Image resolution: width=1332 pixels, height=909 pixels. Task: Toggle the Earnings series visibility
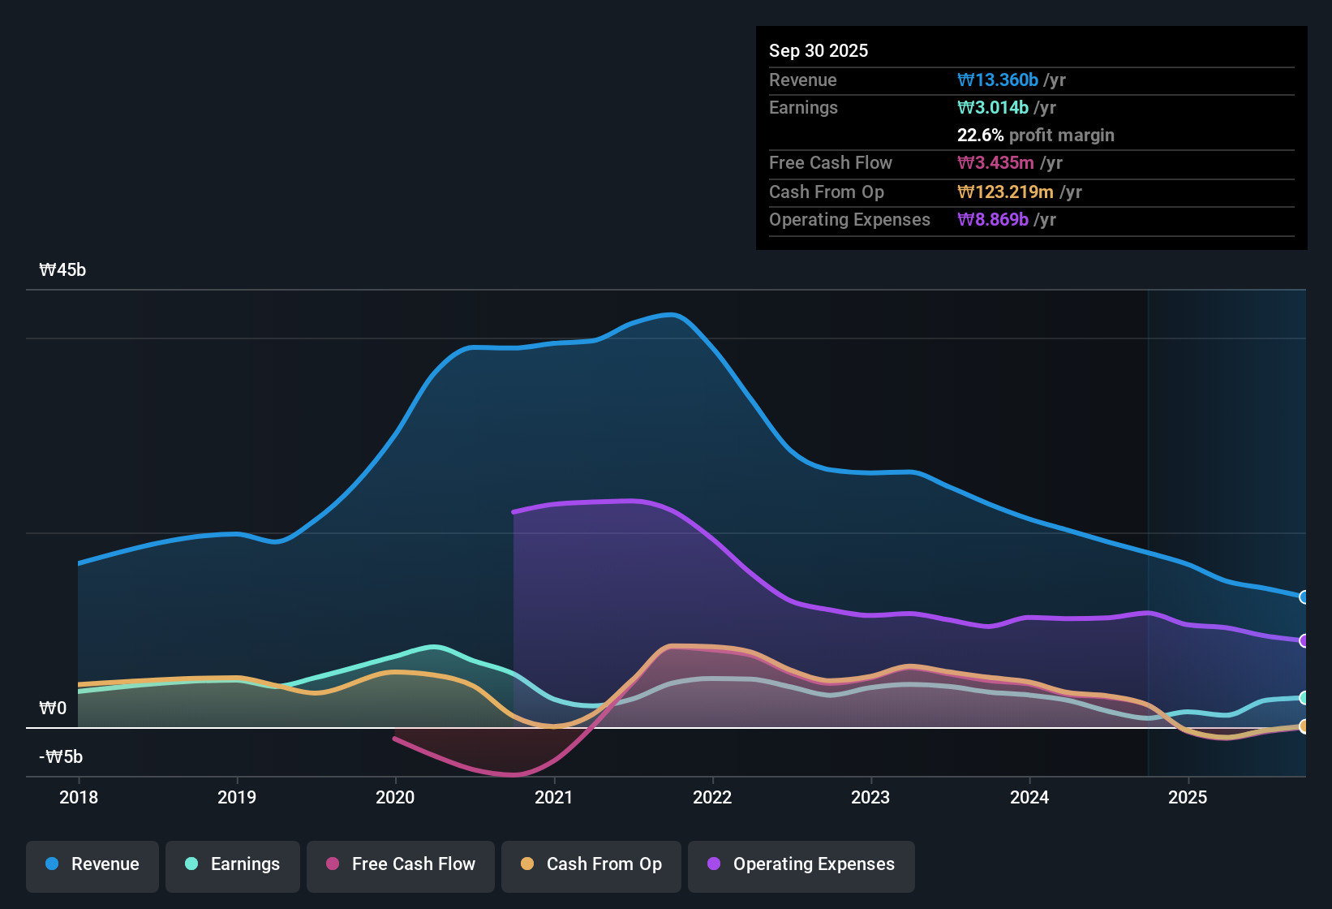click(232, 864)
